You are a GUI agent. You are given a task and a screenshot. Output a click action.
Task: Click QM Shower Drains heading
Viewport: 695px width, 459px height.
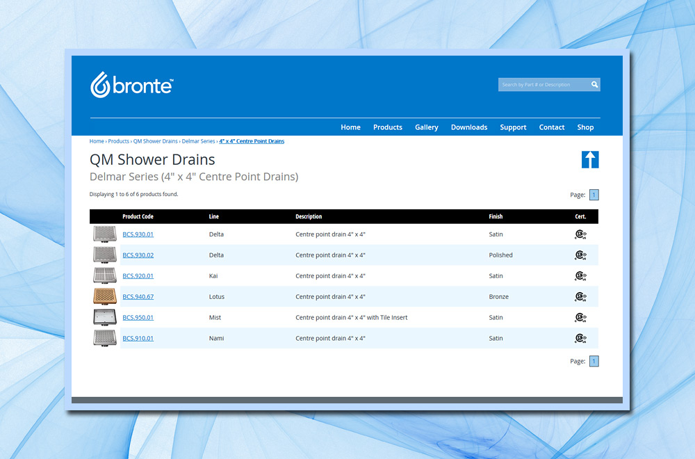(x=152, y=160)
